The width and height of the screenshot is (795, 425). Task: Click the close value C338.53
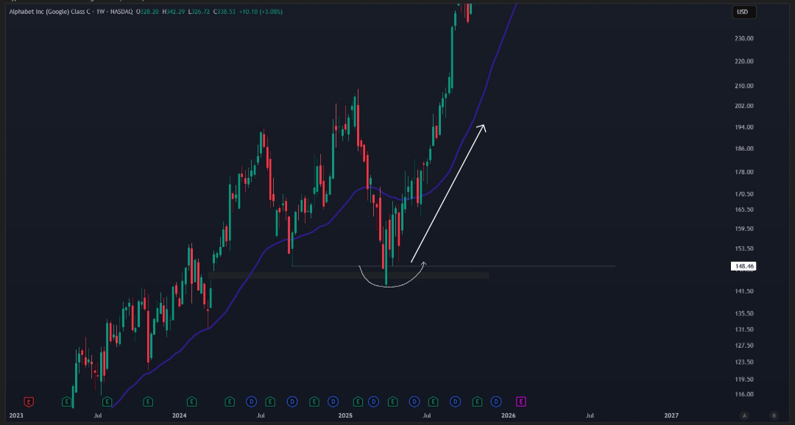[225, 11]
